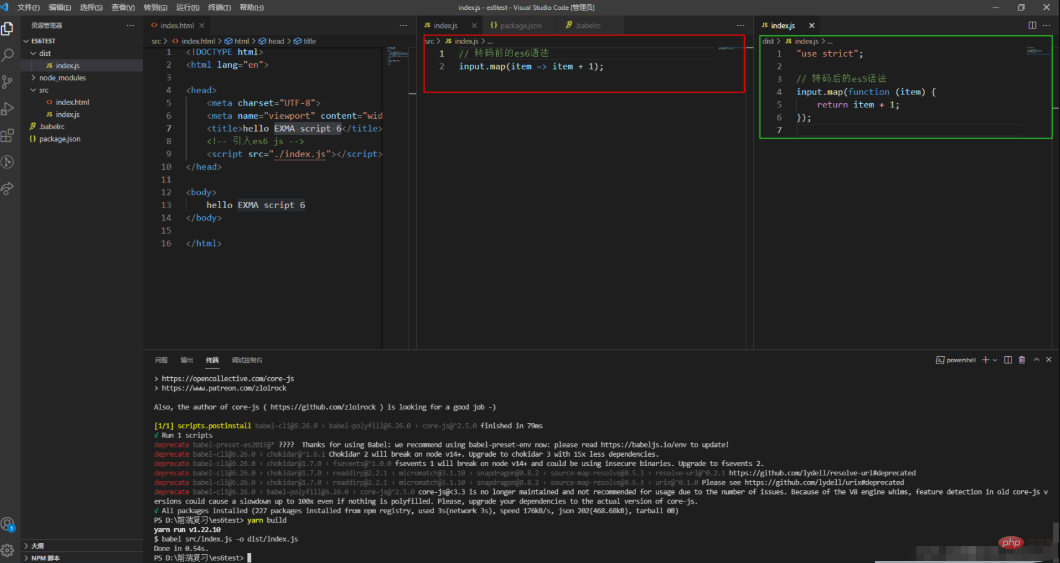
Task: Expand the node_modules folder
Action: (x=62, y=78)
